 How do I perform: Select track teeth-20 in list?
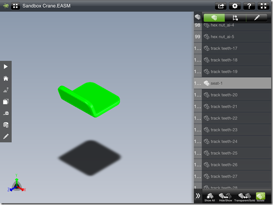[232, 95]
